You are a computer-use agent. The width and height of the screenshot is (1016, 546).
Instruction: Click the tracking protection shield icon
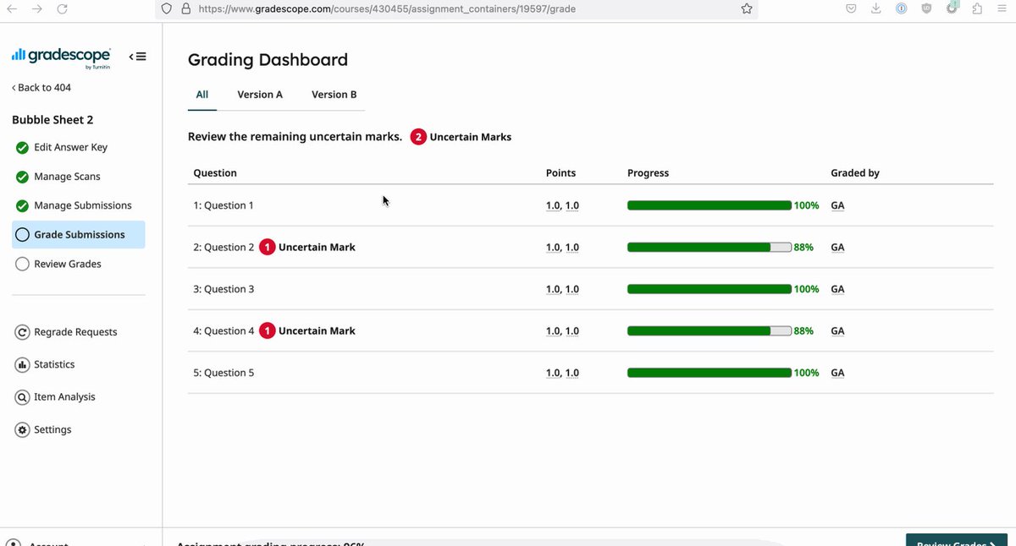coord(166,8)
